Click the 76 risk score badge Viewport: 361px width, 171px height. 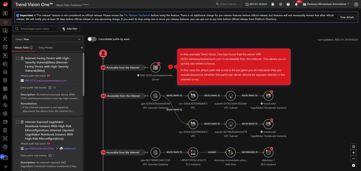tap(103, 152)
